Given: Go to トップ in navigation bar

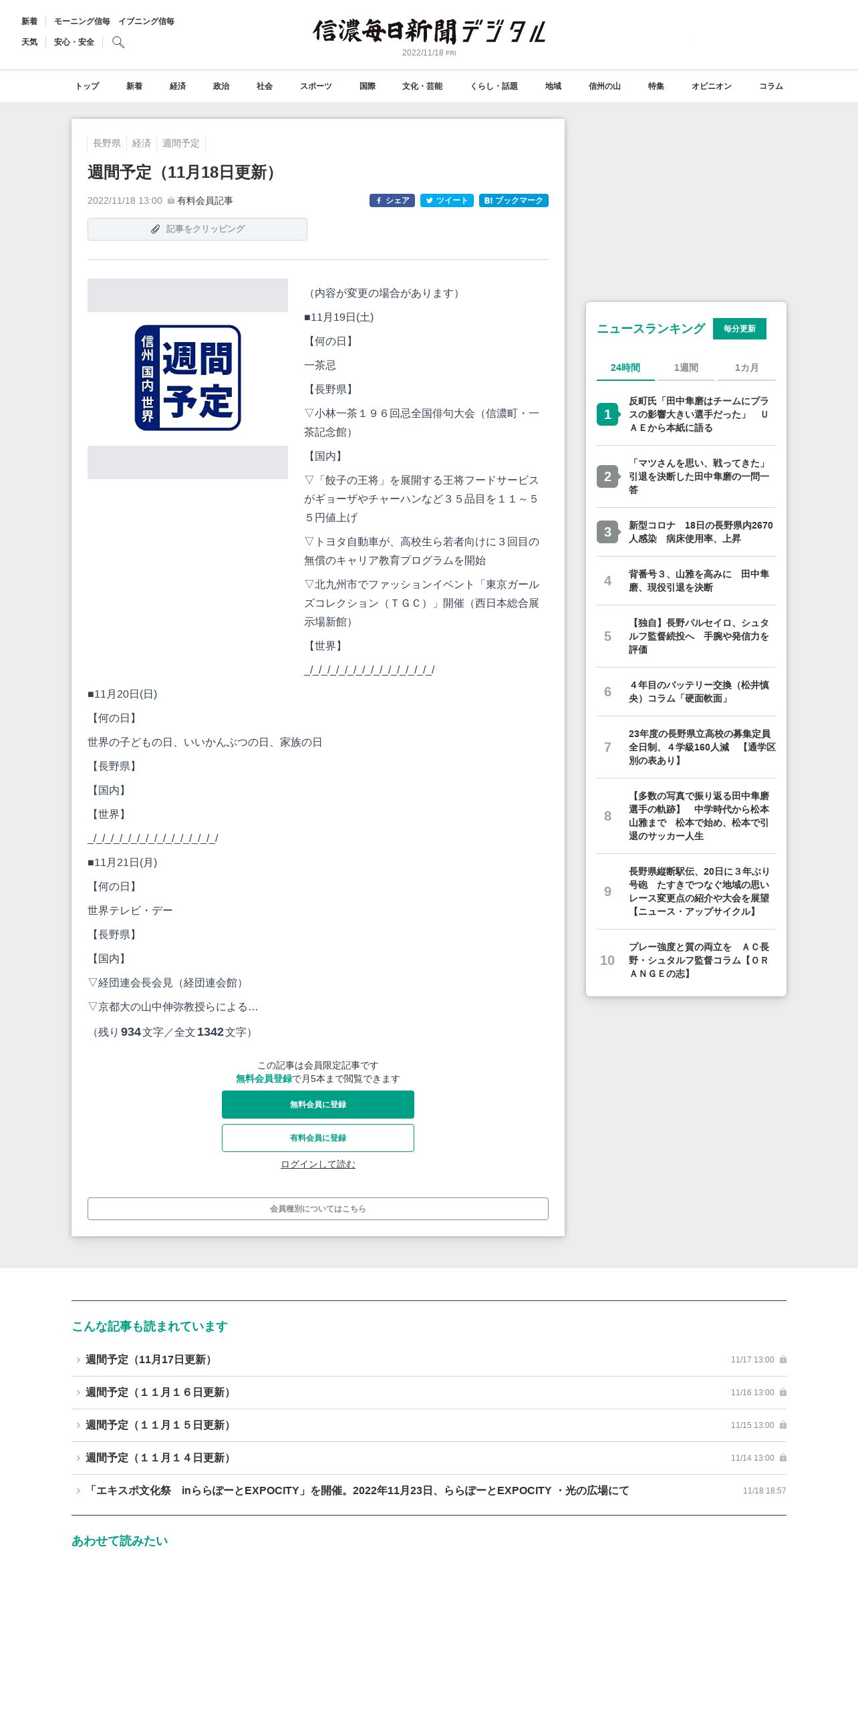Looking at the screenshot, I should (x=87, y=86).
